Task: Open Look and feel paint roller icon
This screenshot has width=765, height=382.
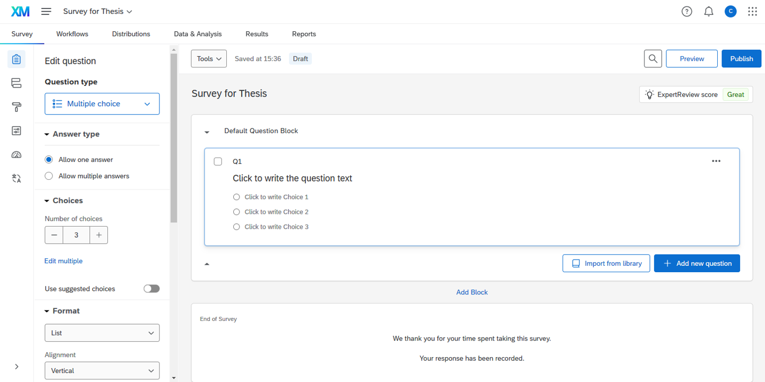Action: pyautogui.click(x=16, y=107)
